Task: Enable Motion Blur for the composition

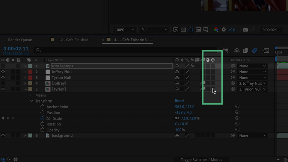Action: [x=254, y=51]
